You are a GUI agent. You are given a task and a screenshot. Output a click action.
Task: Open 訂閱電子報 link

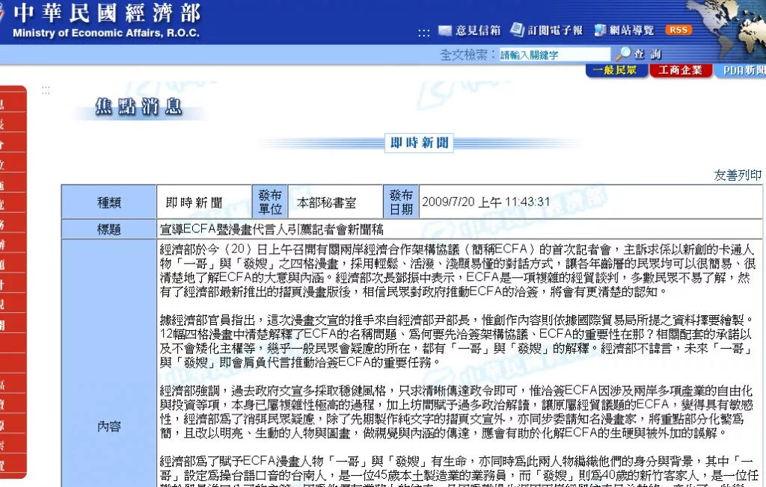(x=555, y=31)
